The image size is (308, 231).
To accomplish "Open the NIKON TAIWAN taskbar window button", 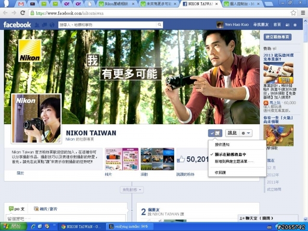I will click(x=82, y=227).
